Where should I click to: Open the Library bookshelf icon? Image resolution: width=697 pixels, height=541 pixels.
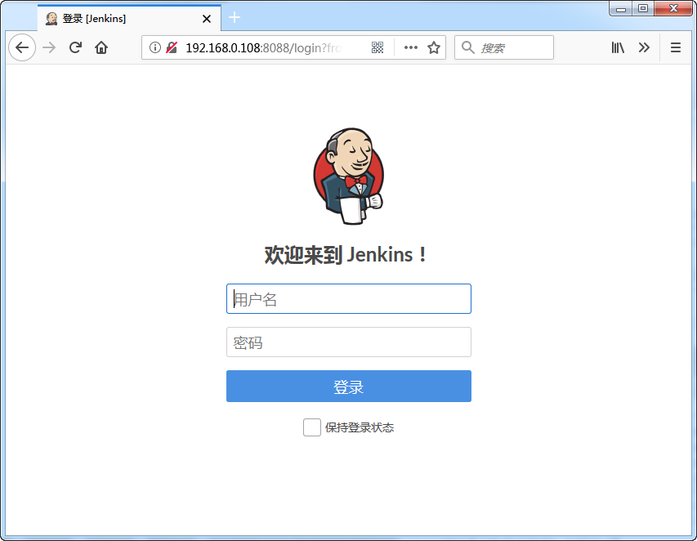pyautogui.click(x=618, y=47)
